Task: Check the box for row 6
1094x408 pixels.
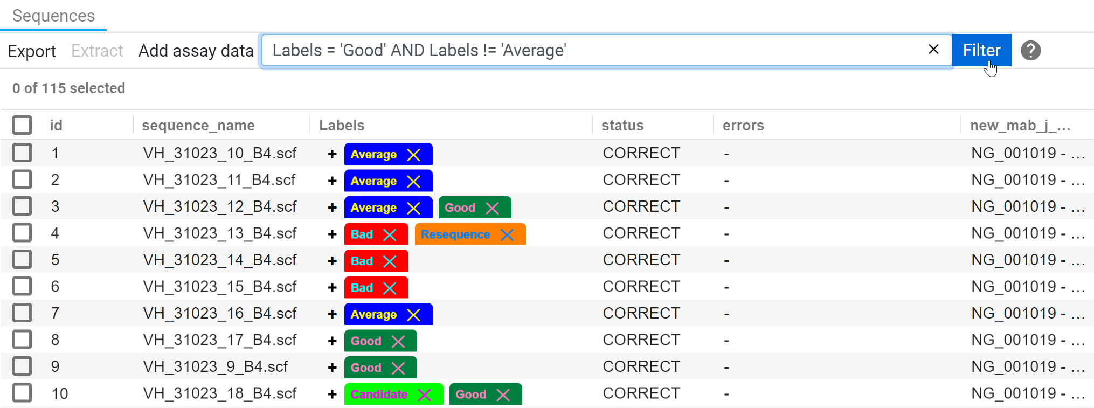Action: pyautogui.click(x=22, y=286)
